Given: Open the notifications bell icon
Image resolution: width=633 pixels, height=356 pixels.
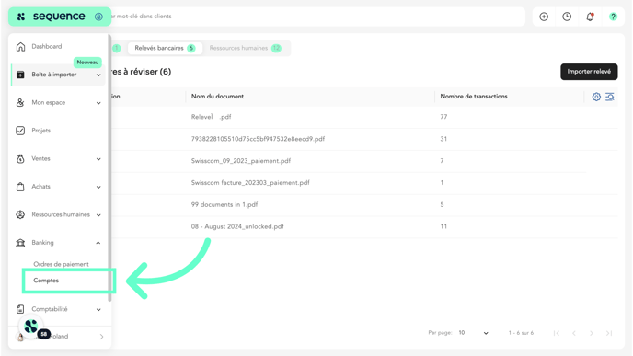Looking at the screenshot, I should coord(590,17).
